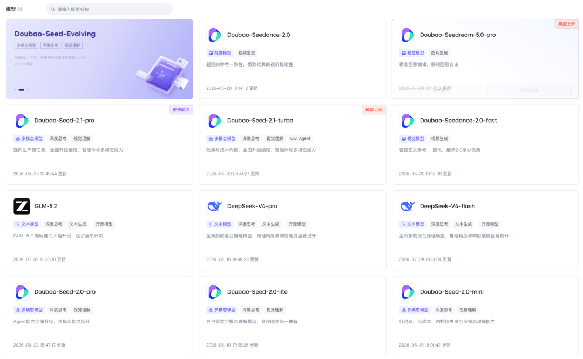Click the 图片生成 tag
The width and height of the screenshot is (583, 359).
coord(439,53)
